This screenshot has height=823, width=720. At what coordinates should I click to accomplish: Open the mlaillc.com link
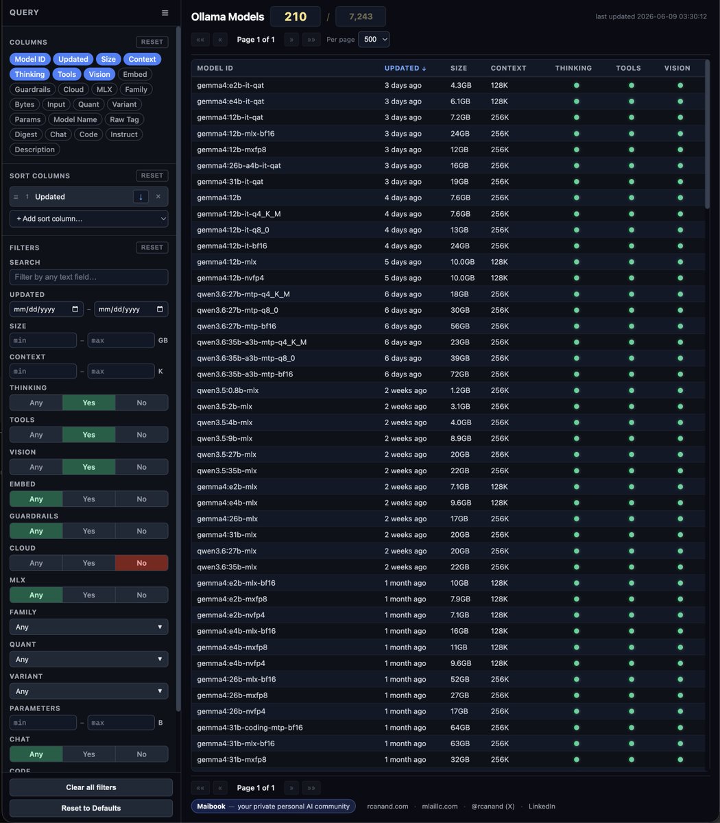click(x=440, y=807)
